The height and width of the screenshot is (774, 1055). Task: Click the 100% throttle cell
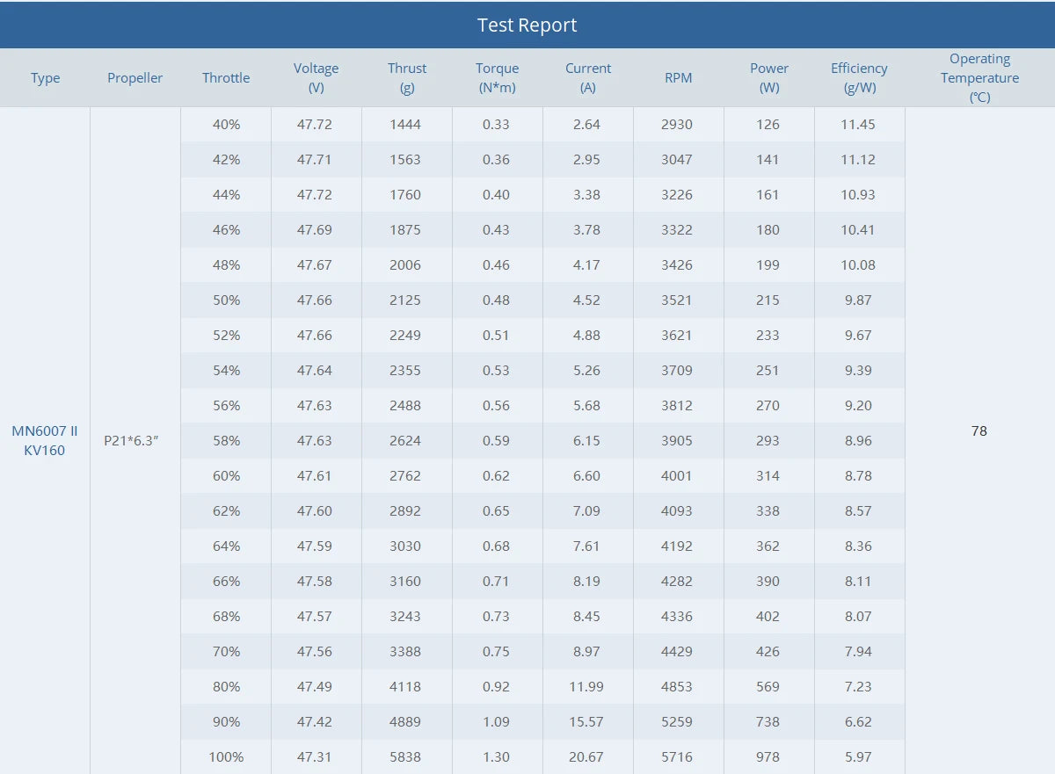[x=226, y=756]
